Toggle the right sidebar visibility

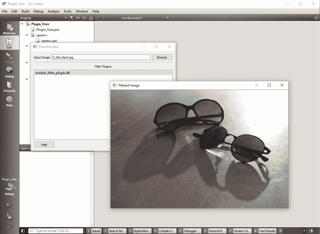[x=311, y=231]
